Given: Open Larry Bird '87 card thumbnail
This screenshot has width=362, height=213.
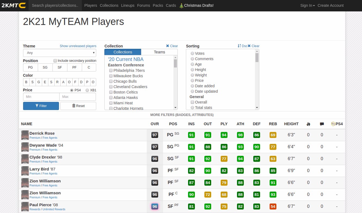Looking at the screenshot, I should pyautogui.click(x=25, y=171).
